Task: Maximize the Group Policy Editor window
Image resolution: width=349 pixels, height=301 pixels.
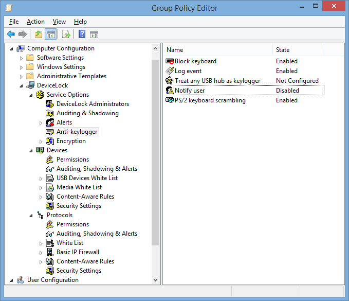Action: coord(316,6)
